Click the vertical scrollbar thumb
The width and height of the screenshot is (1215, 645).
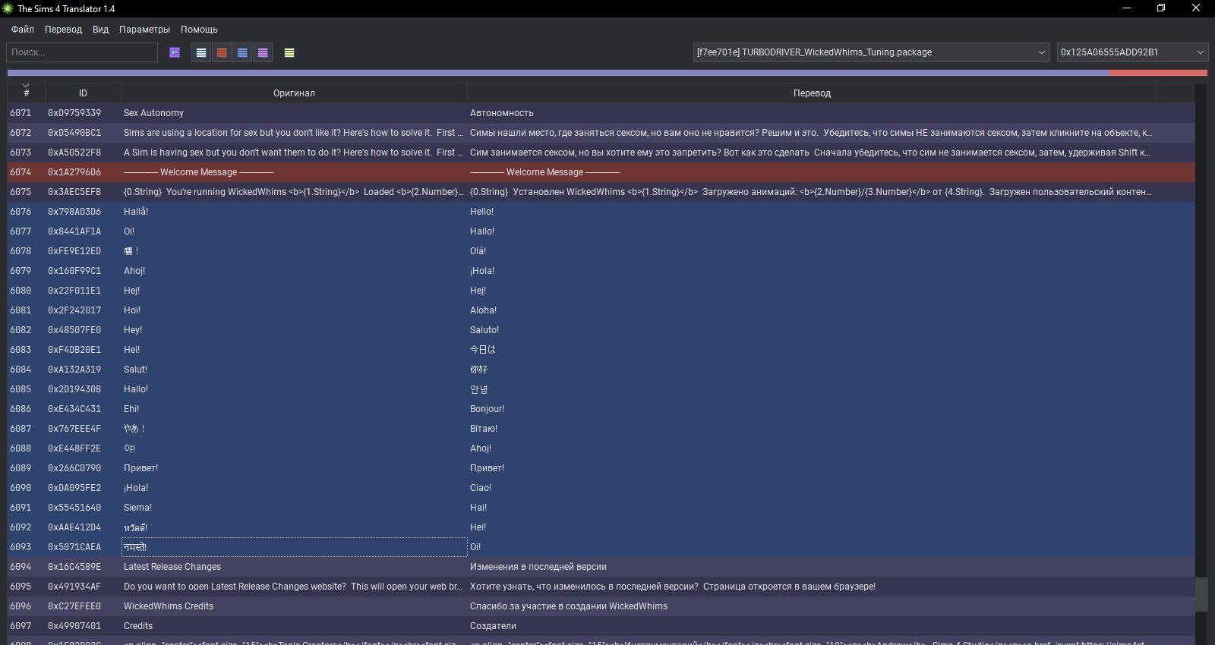1201,594
